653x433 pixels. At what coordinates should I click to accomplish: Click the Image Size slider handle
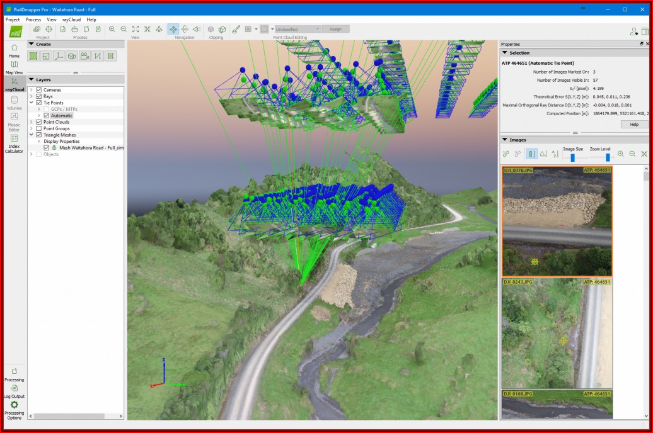point(572,157)
